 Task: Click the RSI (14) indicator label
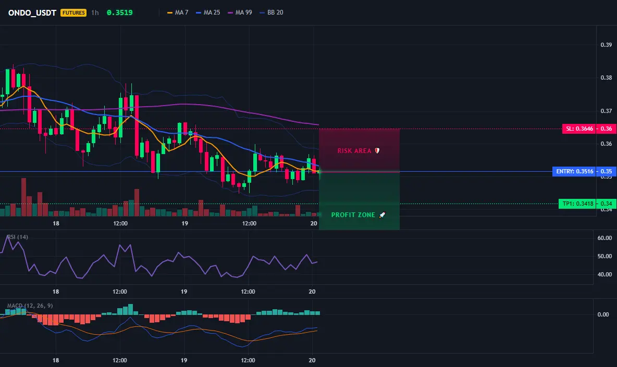[18, 237]
